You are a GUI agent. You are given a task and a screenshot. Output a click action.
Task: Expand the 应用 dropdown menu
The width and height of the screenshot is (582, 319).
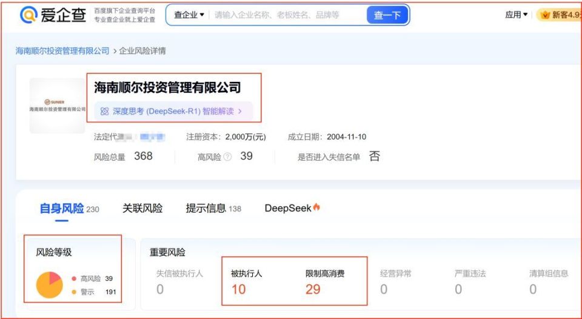(517, 15)
